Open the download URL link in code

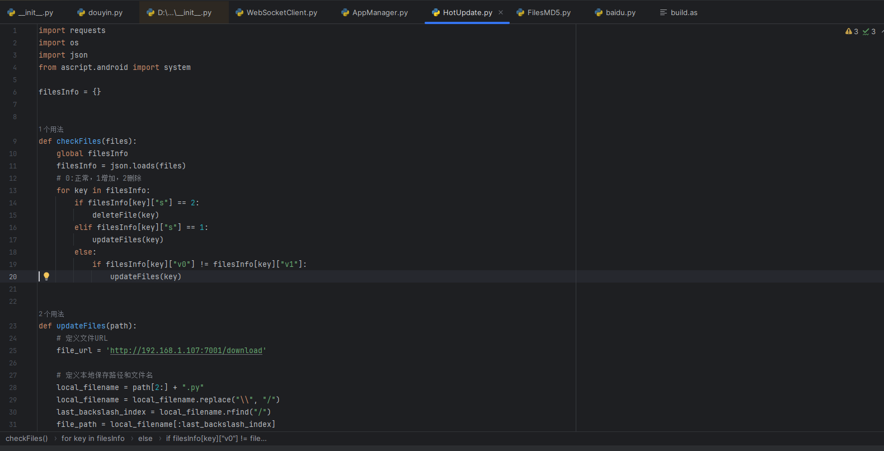tap(186, 350)
